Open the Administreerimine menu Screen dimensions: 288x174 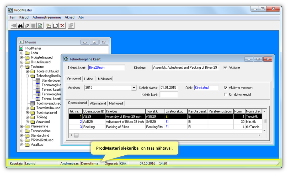[x=46, y=17]
